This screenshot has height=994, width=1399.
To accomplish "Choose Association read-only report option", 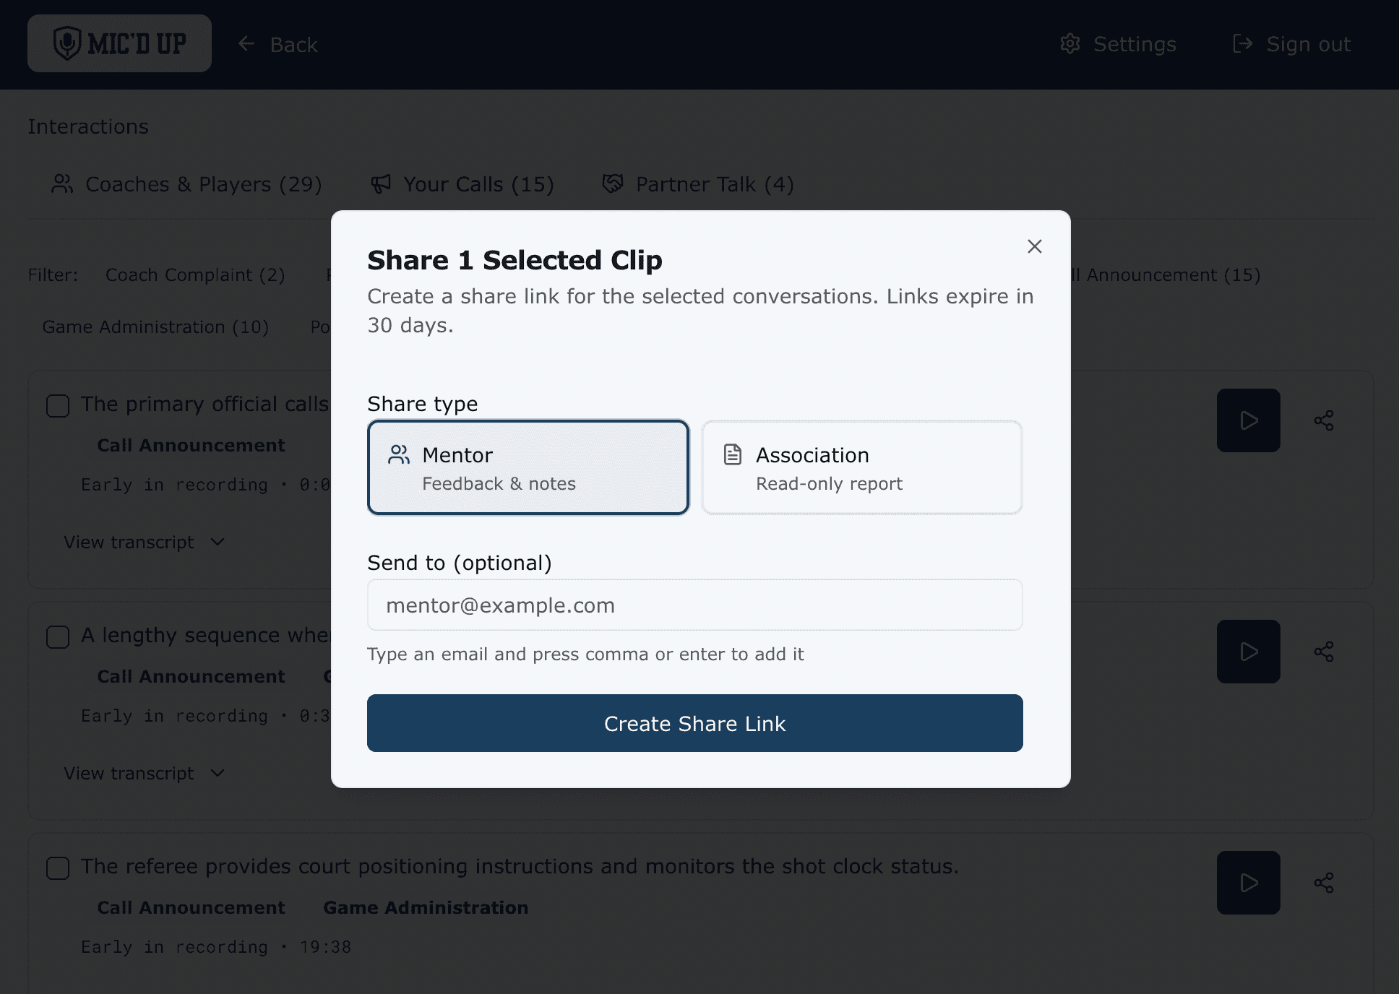I will tap(861, 467).
